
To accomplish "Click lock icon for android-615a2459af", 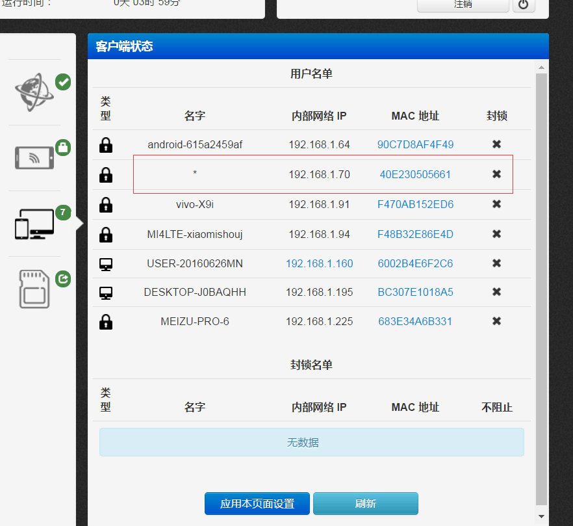I will click(106, 145).
